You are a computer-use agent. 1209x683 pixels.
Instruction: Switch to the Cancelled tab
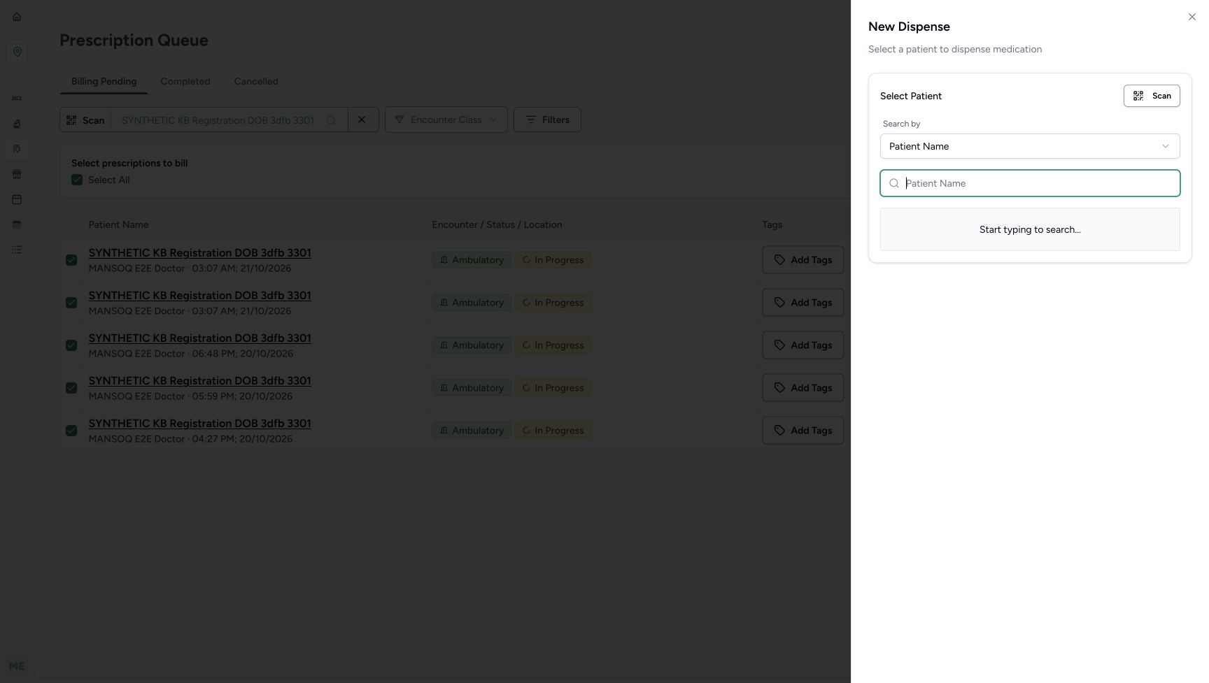[x=256, y=81]
